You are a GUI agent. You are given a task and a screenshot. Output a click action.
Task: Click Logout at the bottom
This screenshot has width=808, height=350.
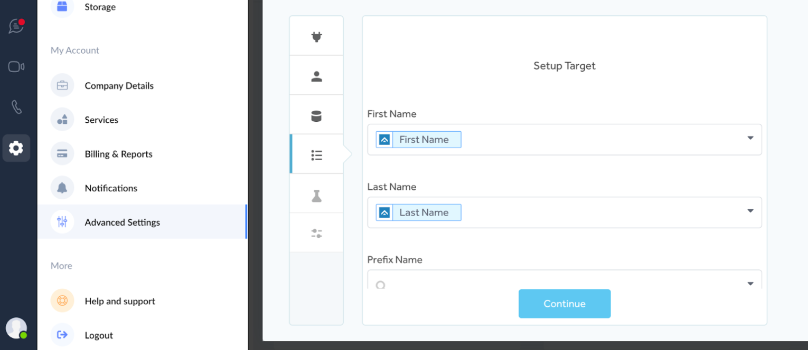coord(98,335)
